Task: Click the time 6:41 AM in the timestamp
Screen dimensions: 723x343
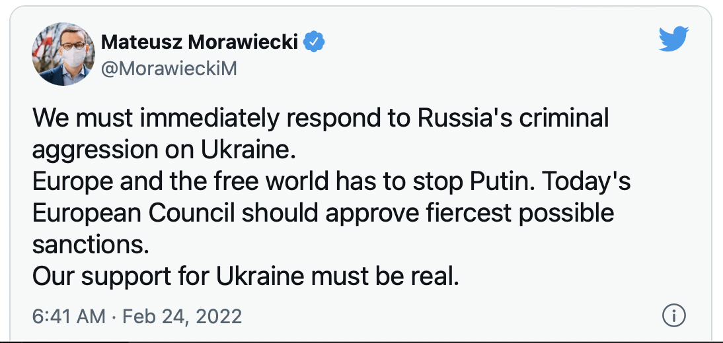Action: click(x=69, y=317)
